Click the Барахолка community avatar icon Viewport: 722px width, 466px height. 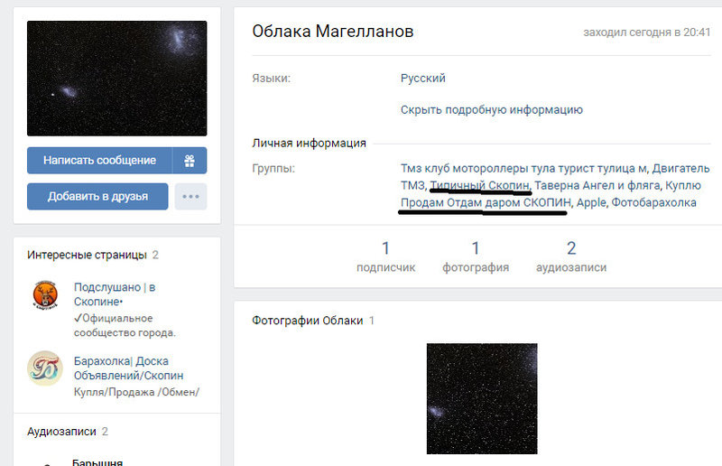[x=45, y=368]
